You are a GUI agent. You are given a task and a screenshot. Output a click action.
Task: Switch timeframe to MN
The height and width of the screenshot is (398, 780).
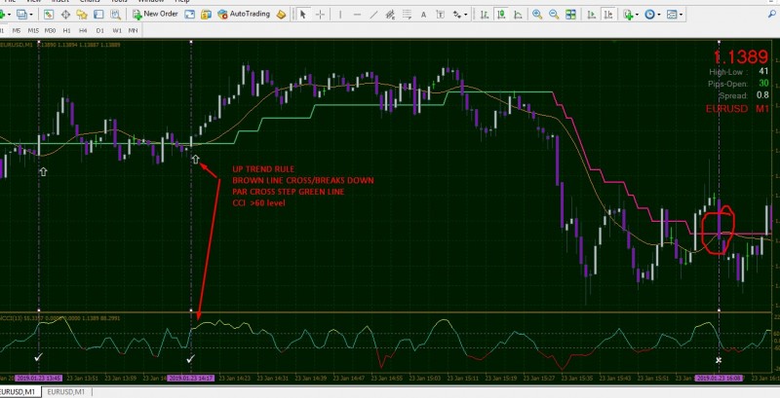click(133, 31)
